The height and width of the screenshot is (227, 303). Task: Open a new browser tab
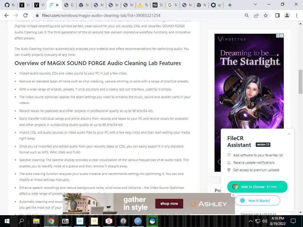coord(230,5)
